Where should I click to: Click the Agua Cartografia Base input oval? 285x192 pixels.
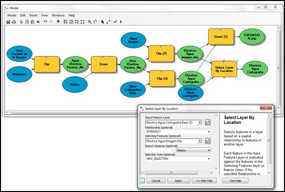tap(133, 89)
